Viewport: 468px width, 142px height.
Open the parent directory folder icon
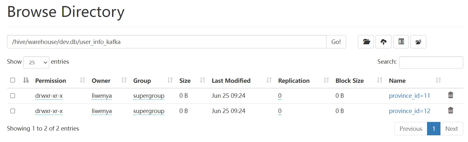click(366, 42)
